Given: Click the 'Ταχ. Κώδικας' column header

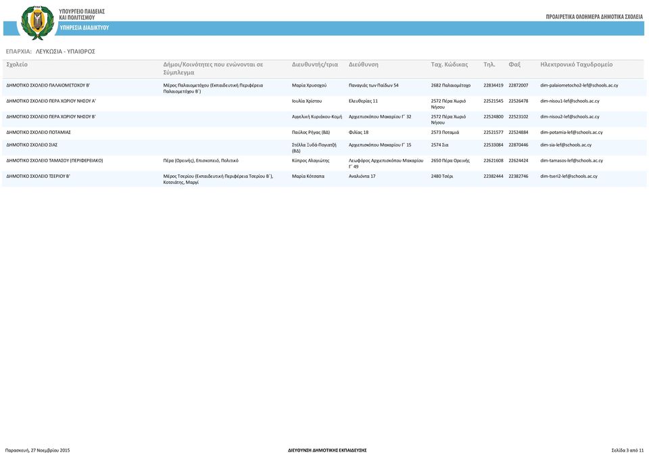Looking at the screenshot, I should (x=450, y=65).
